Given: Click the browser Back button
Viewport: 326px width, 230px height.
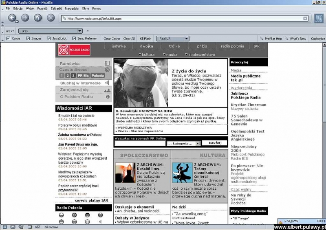Looking at the screenshot, I should (x=12, y=18).
